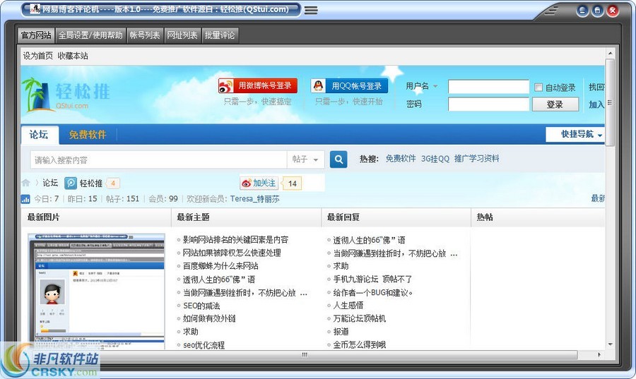Open reply 给作者一个BUG和建议
The image size is (636, 379).
(373, 293)
